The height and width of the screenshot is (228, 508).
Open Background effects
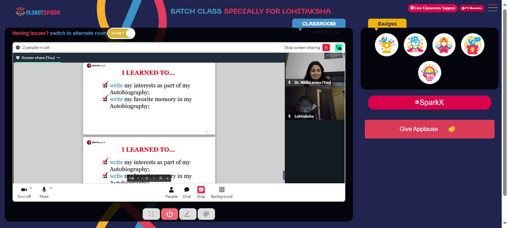(221, 192)
